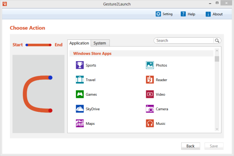
Task: Click the Travel label text
Action: point(91,80)
